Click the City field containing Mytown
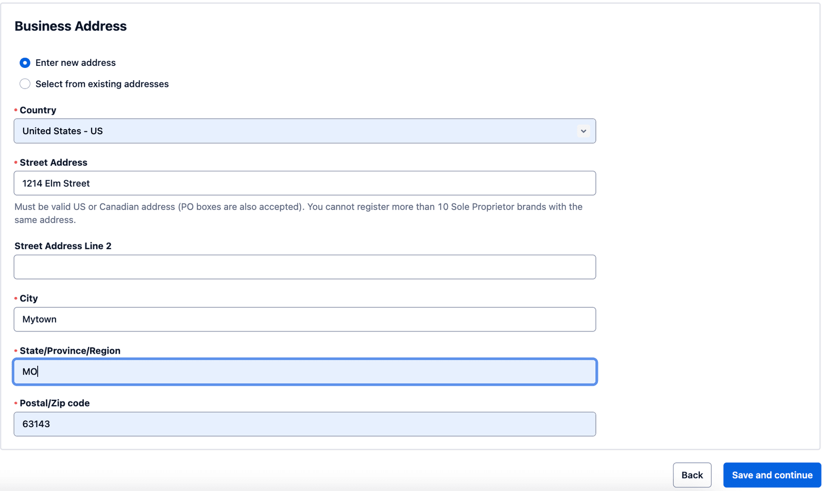This screenshot has width=824, height=491. coord(304,319)
